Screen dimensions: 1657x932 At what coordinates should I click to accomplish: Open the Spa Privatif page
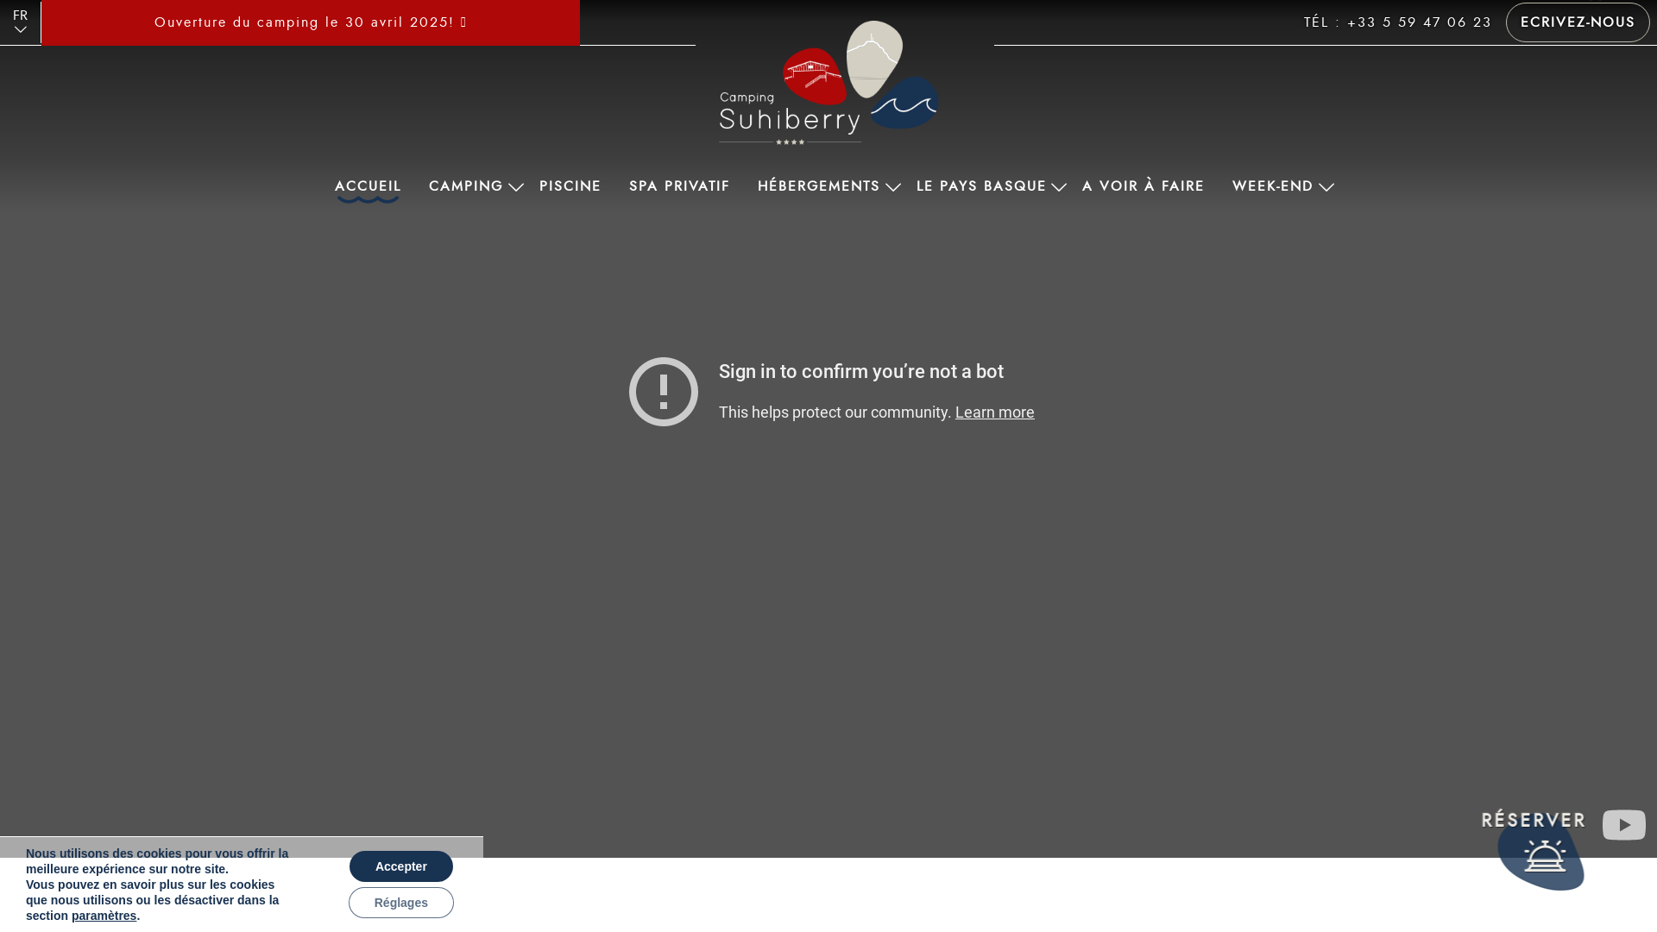pos(679,186)
